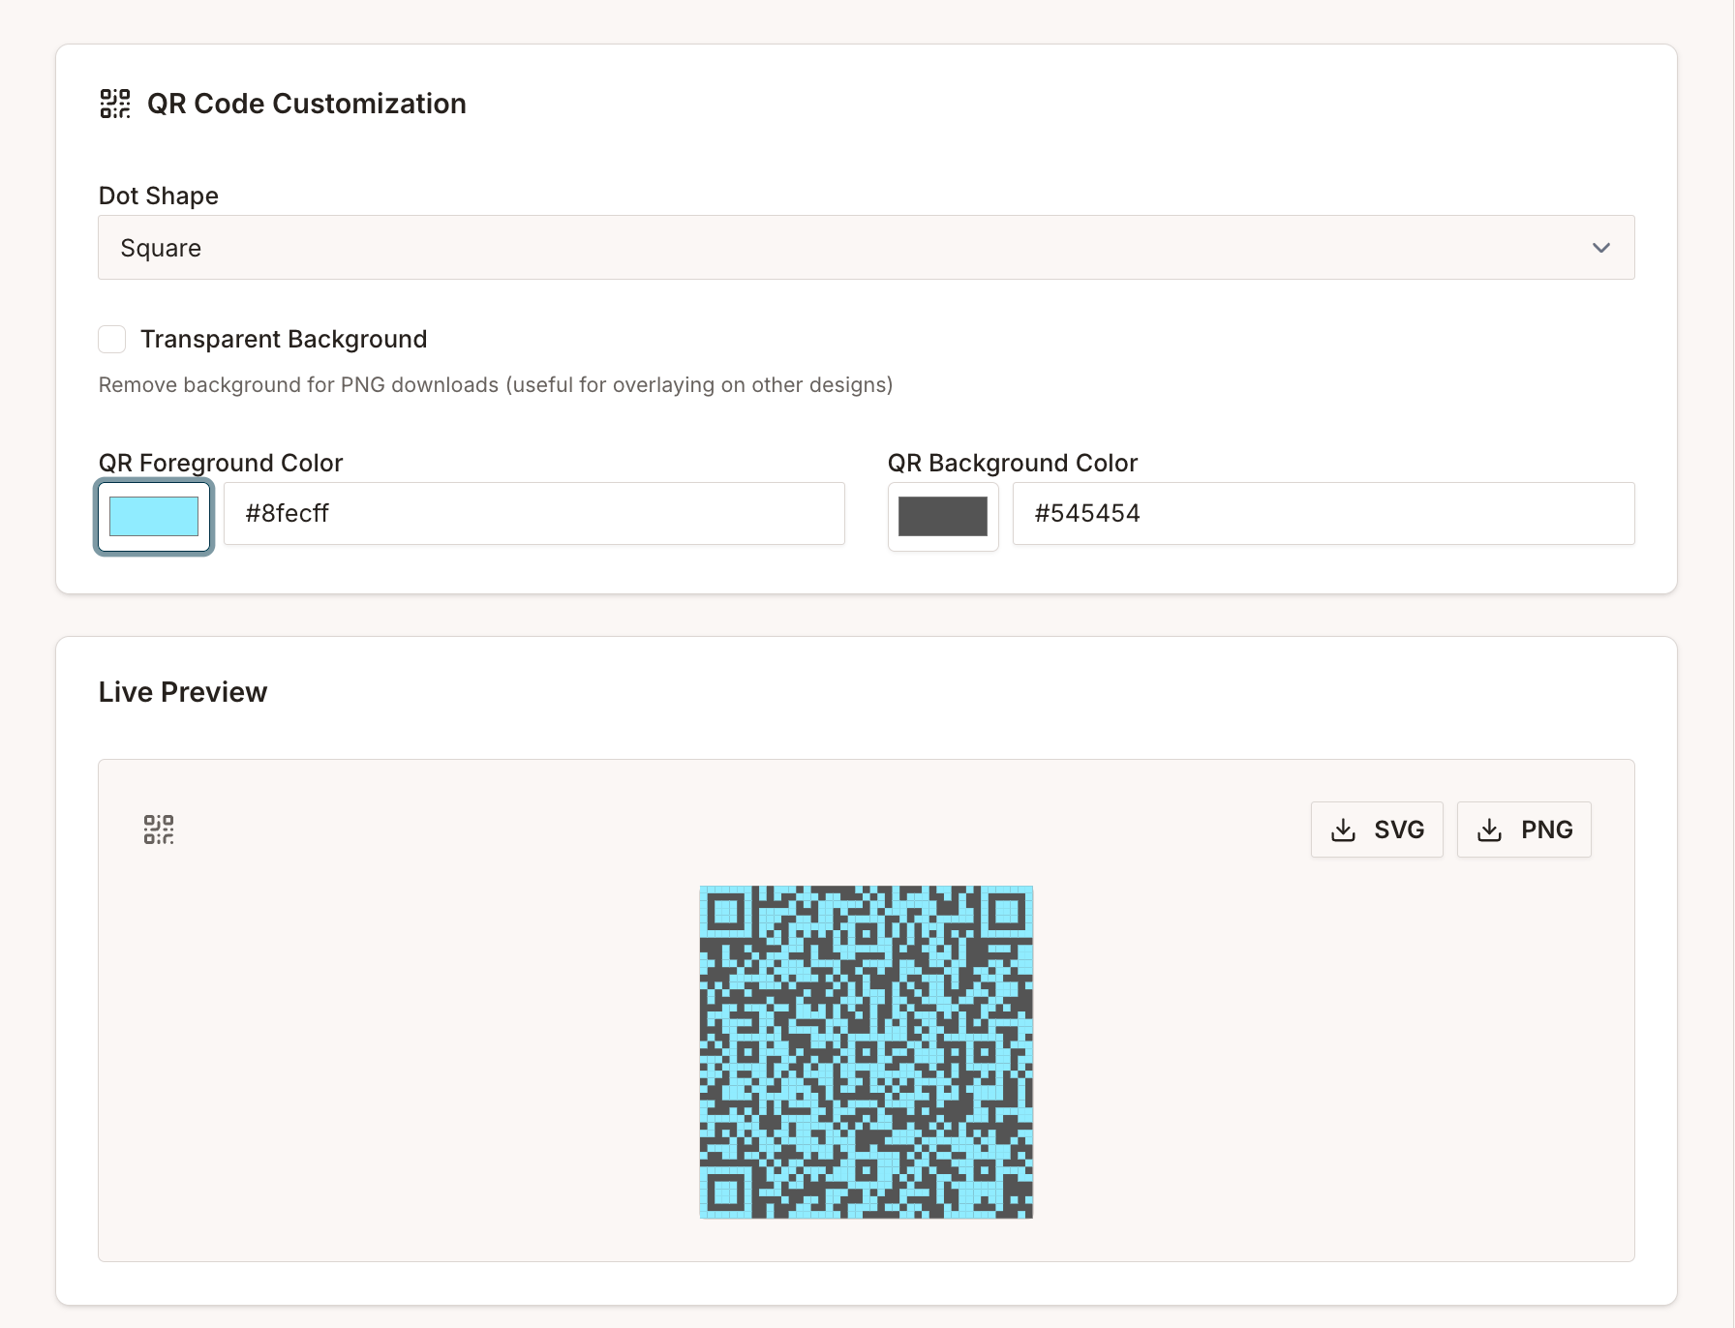The height and width of the screenshot is (1328, 1735).
Task: Click the QR code icon beside the customization heading
Action: 113,105
